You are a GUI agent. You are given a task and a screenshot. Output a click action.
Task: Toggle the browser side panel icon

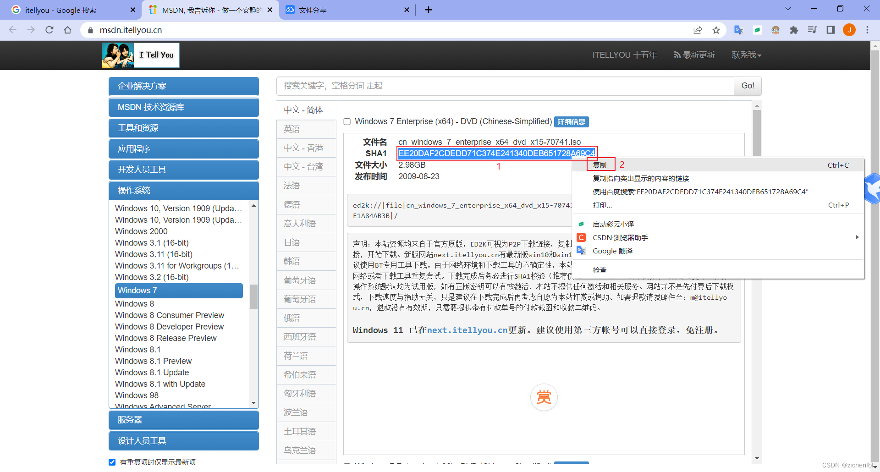[x=830, y=30]
